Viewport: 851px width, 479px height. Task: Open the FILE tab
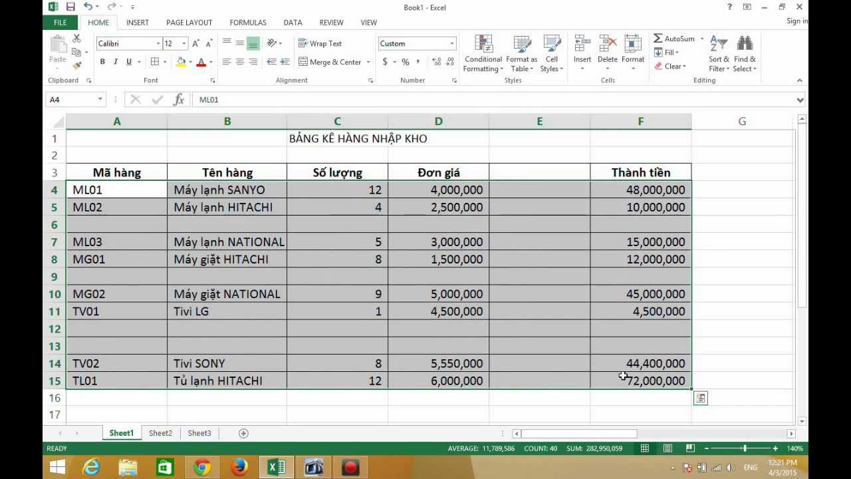click(x=60, y=23)
